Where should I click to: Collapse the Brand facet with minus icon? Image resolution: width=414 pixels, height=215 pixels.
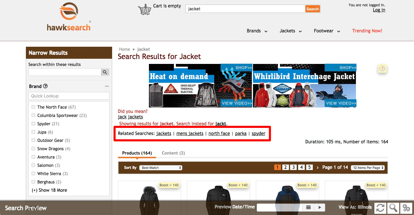pos(107,86)
